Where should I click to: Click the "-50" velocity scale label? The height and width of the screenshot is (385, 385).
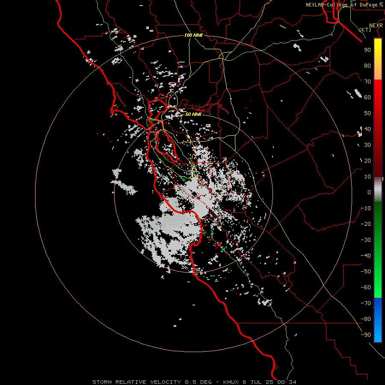coord(366,272)
